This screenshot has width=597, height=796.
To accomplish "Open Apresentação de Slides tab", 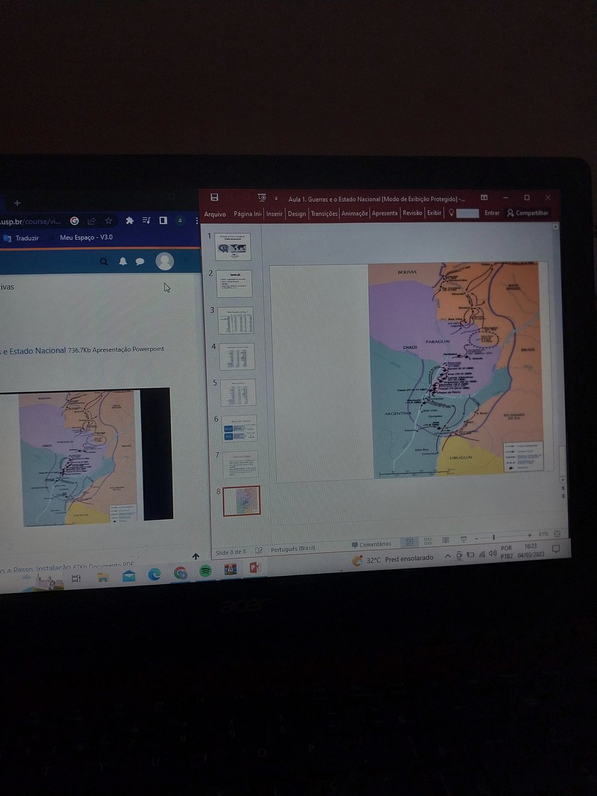I will coord(385,214).
